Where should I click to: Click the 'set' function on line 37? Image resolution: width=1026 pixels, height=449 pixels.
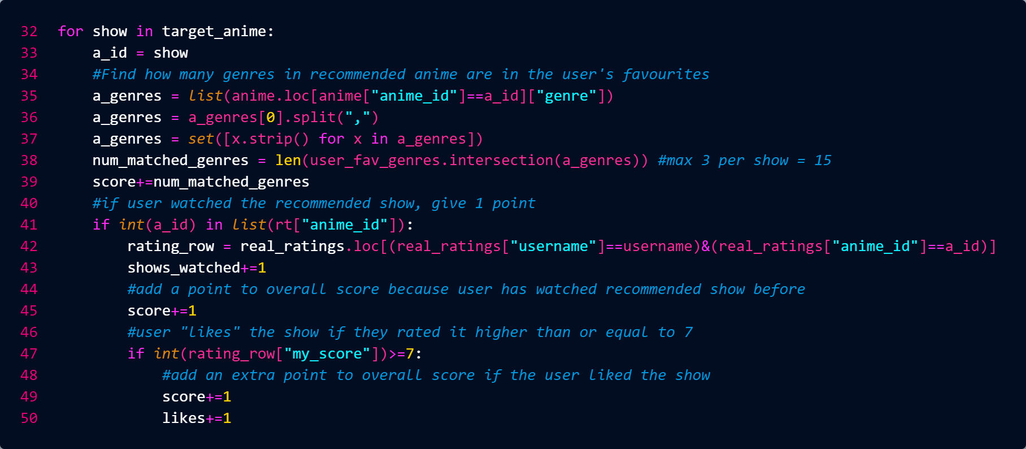tap(201, 139)
